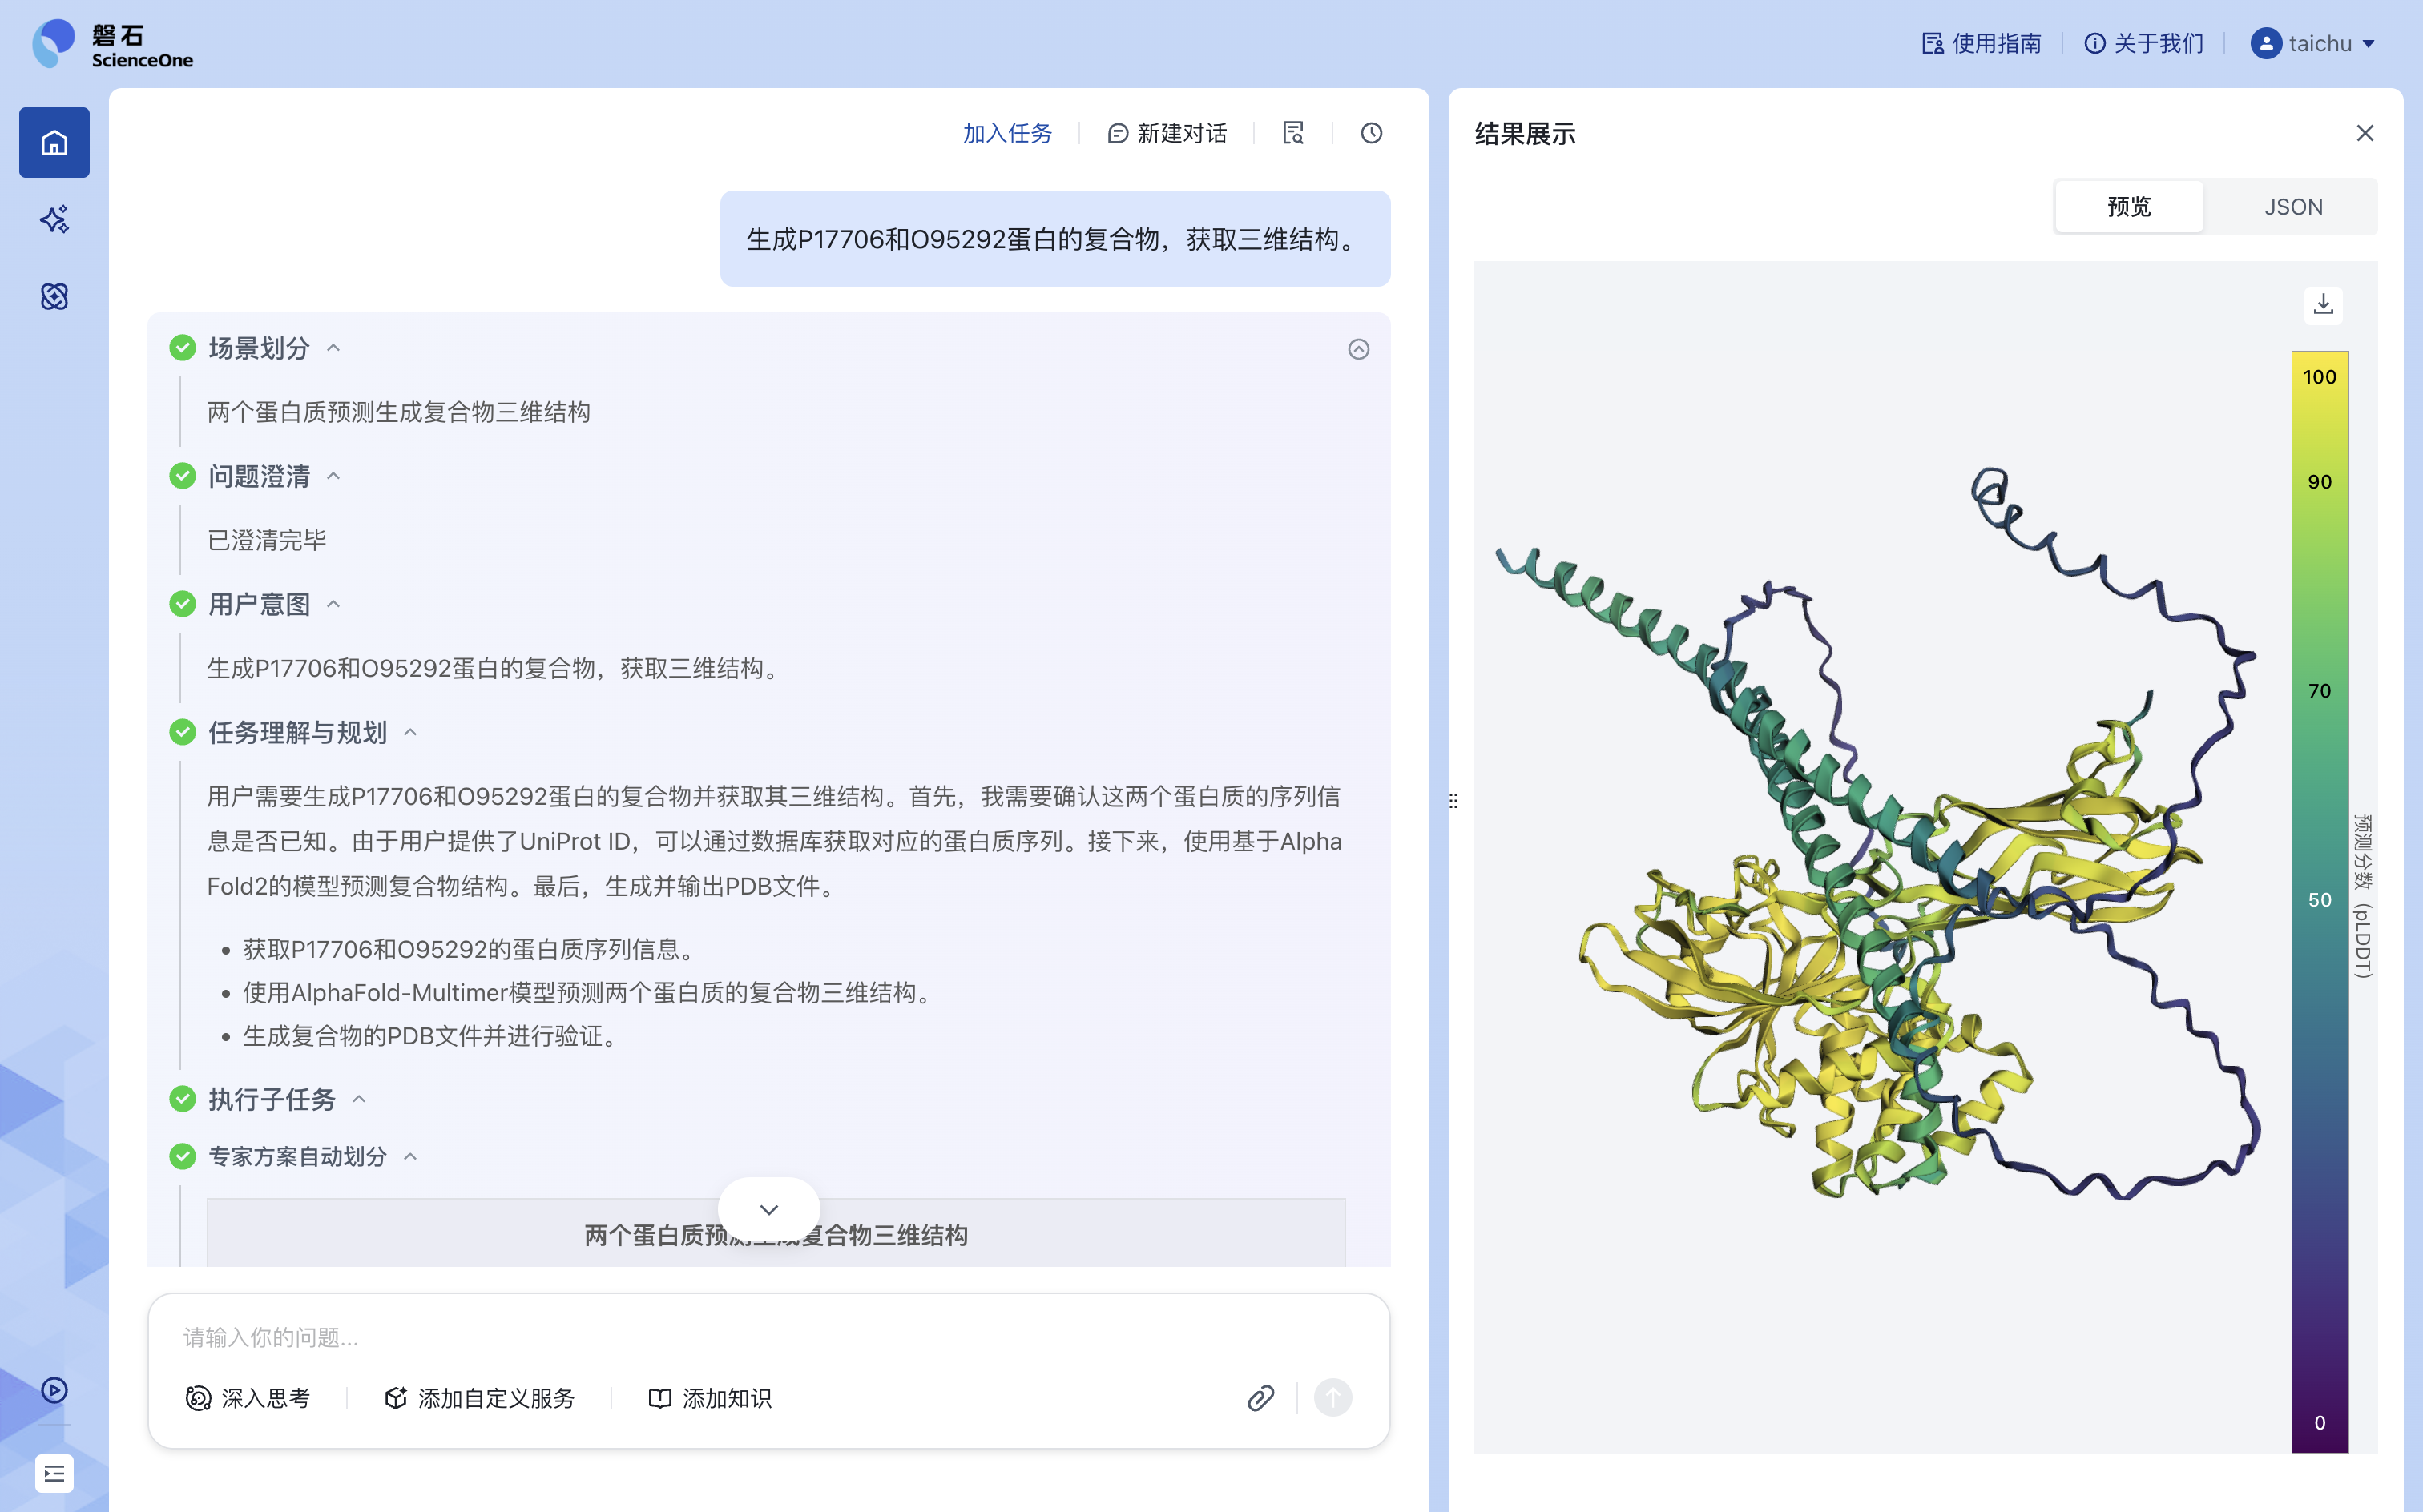Click the console panel icon at sidebar bottom
This screenshot has height=1512, width=2423.
tap(53, 1473)
